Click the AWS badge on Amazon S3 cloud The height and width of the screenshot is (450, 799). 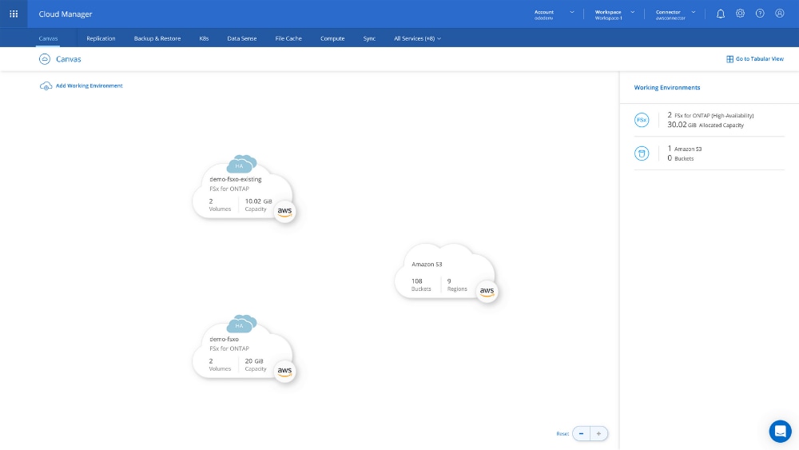(x=487, y=292)
